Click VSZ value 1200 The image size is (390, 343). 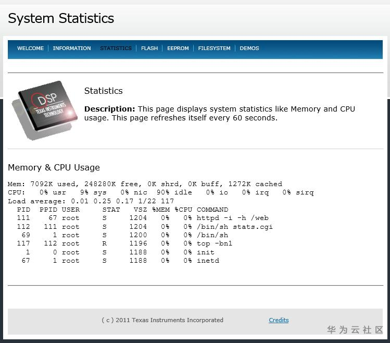point(138,235)
